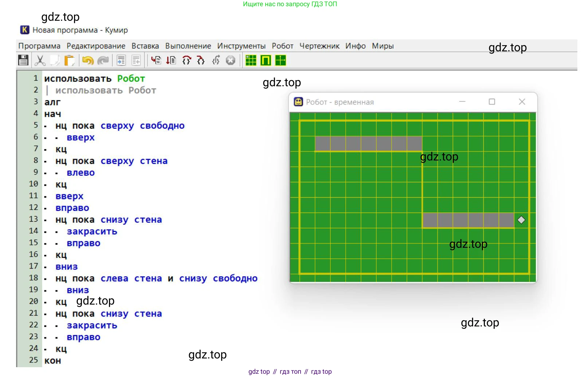Click the step into braces icon
Viewport: 581px width, 377px height.
pyautogui.click(x=201, y=60)
